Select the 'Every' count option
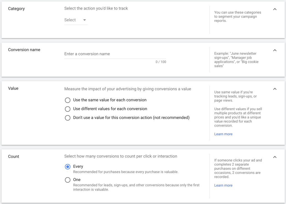The width and height of the screenshot is (286, 204). tap(68, 166)
